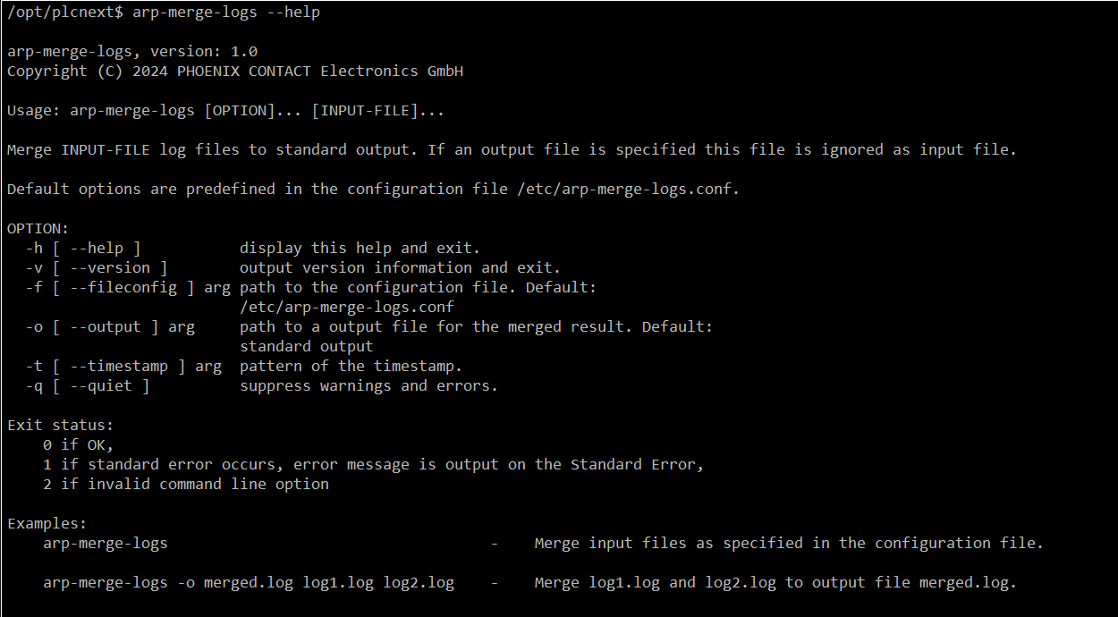
Task: Click the default path /etc/arp-merge-logs.conf under fileconfig
Action: 347,307
